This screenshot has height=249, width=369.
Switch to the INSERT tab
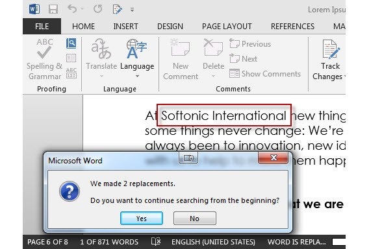pos(125,27)
